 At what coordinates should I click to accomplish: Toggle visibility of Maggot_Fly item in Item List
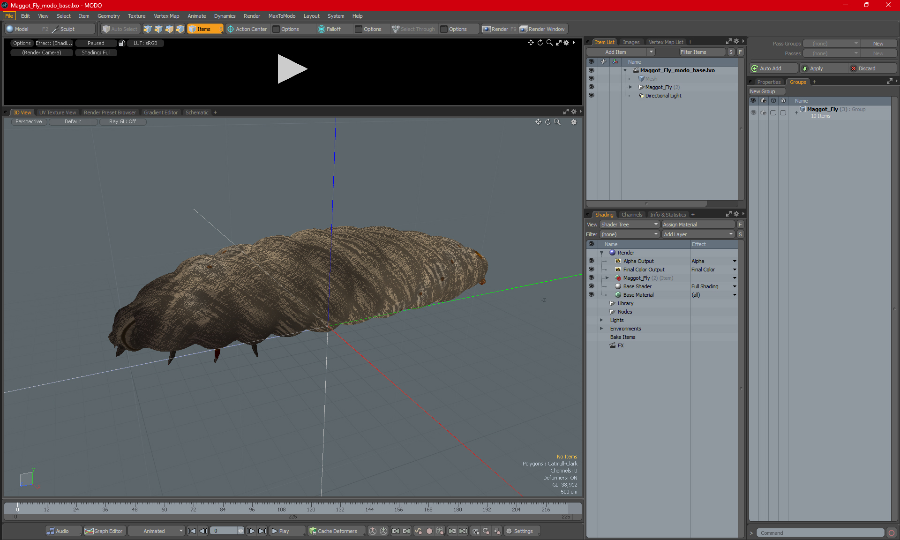point(591,87)
